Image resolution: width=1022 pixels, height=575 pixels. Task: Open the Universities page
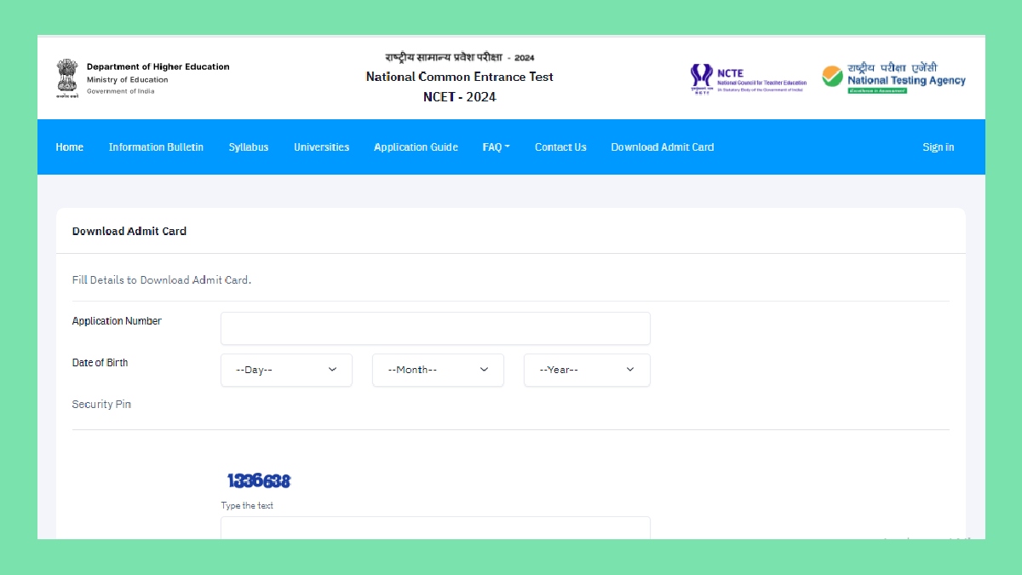[321, 147]
